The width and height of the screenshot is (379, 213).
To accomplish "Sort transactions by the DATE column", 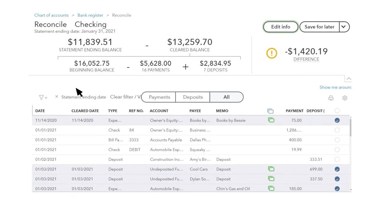I will (40, 111).
